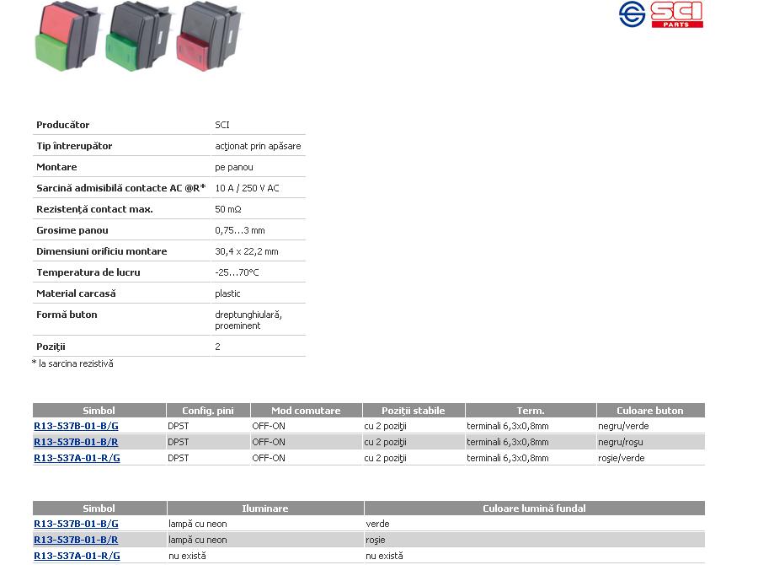This screenshot has height=565, width=758.
Task: Select the 'roşie' backlight color cell
Action: (x=376, y=540)
